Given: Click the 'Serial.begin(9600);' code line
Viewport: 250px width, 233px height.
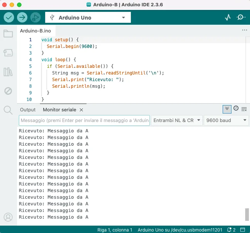Looking at the screenshot, I should (x=72, y=46).
